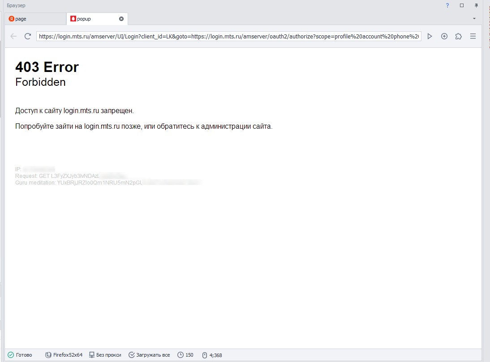This screenshot has height=362, width=490.
Task: Reload the current page
Action: tap(28, 36)
